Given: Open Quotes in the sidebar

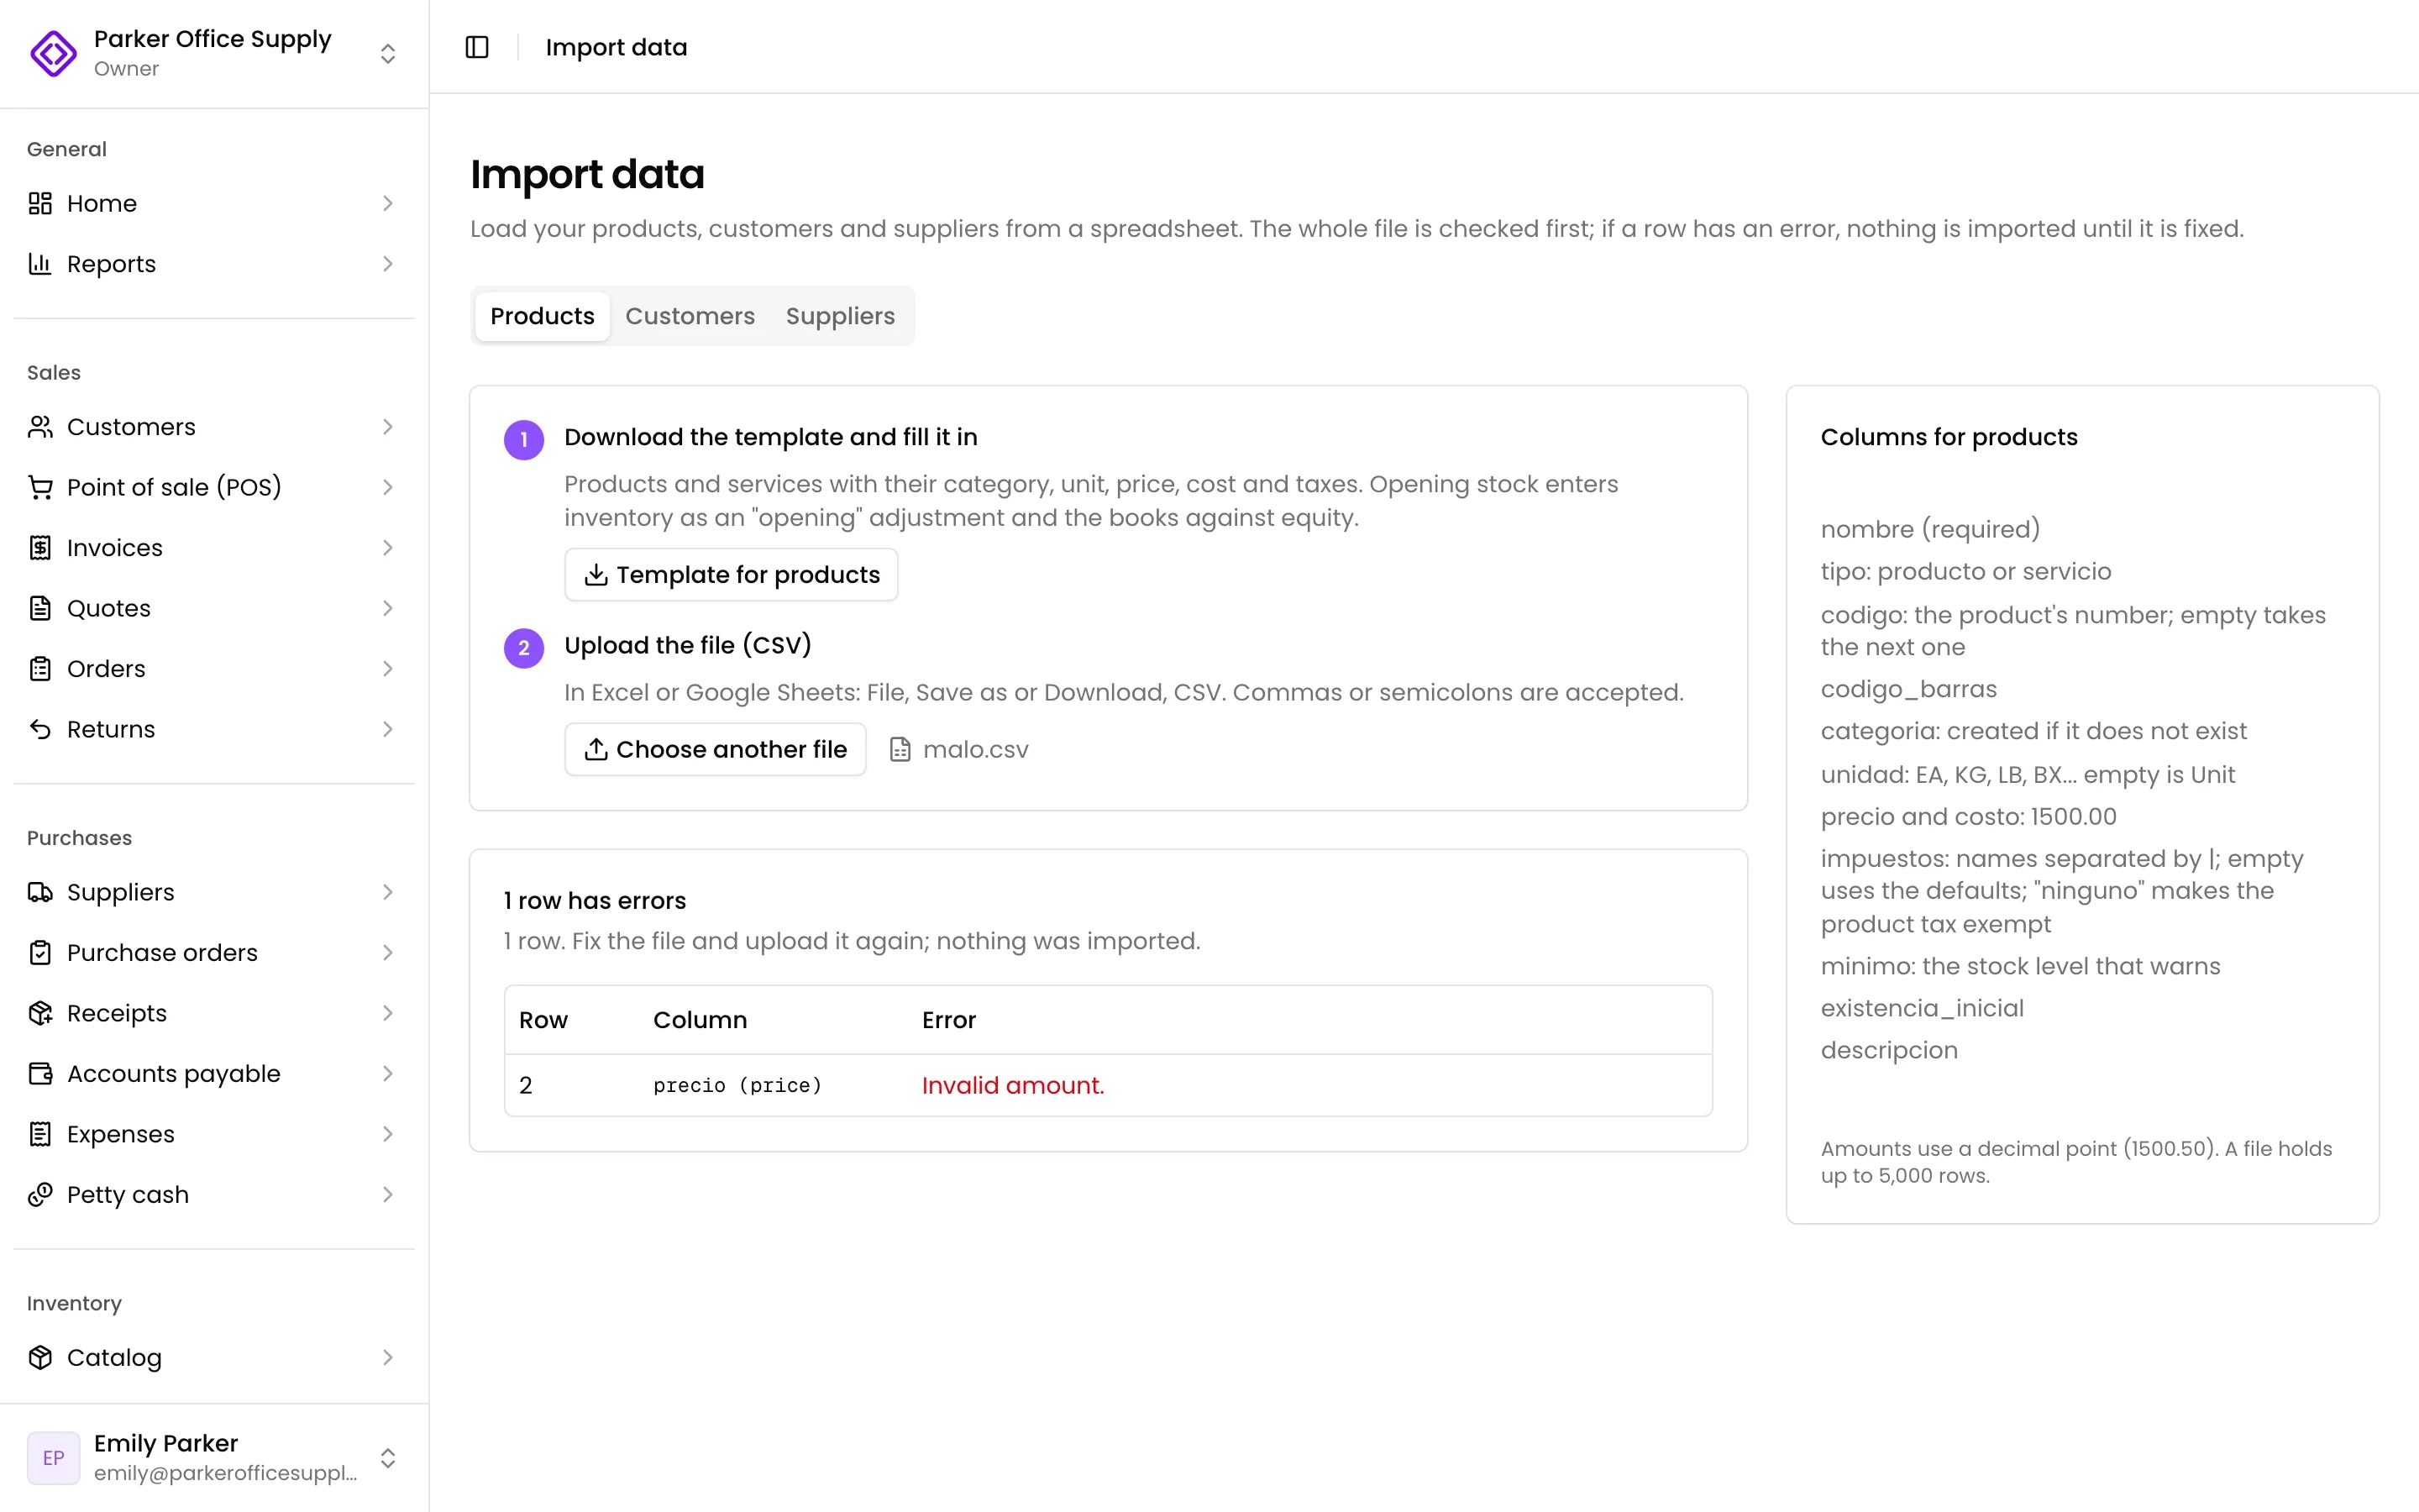Looking at the screenshot, I should pyautogui.click(x=214, y=608).
